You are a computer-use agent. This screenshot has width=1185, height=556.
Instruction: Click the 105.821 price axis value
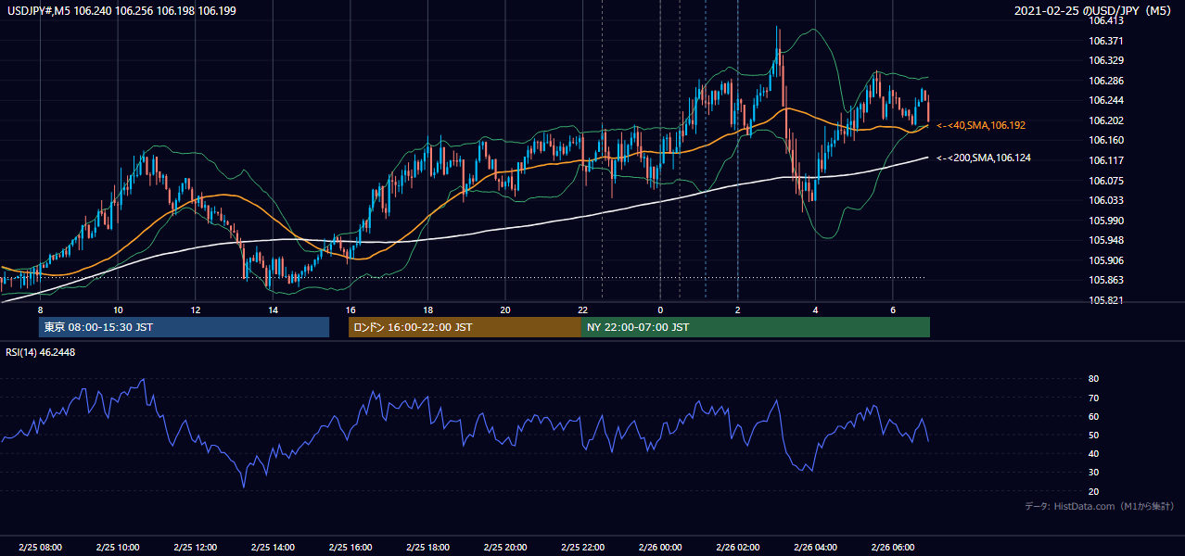point(1106,301)
